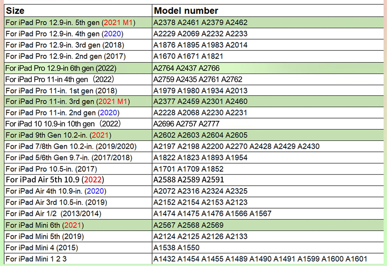387x266 pixels.
Task: Click "For iPad Air 1/2 (2013/2014)"
Action: 53,214
